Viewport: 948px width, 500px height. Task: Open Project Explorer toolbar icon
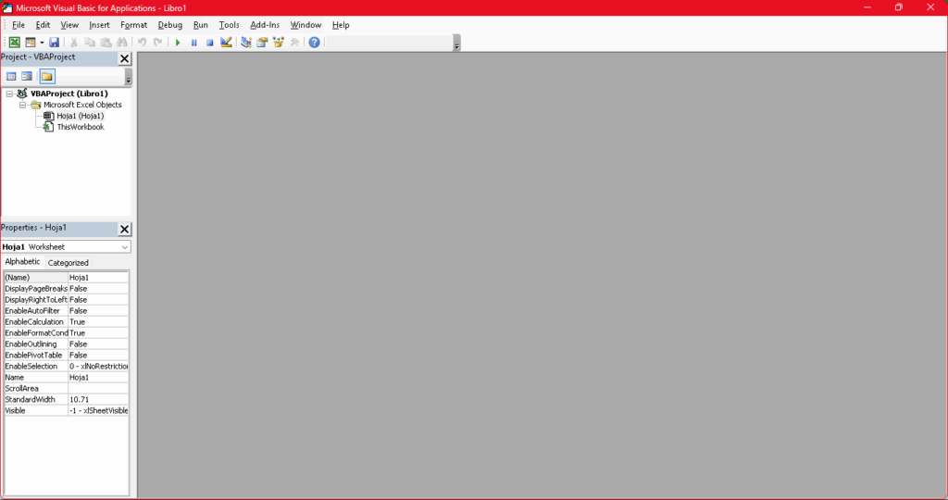(246, 43)
